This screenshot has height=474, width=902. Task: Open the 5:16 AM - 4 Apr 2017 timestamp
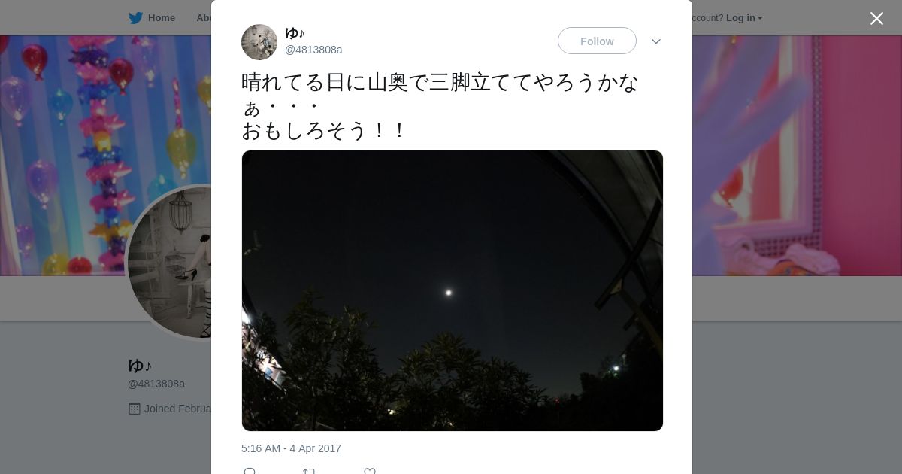(x=291, y=448)
